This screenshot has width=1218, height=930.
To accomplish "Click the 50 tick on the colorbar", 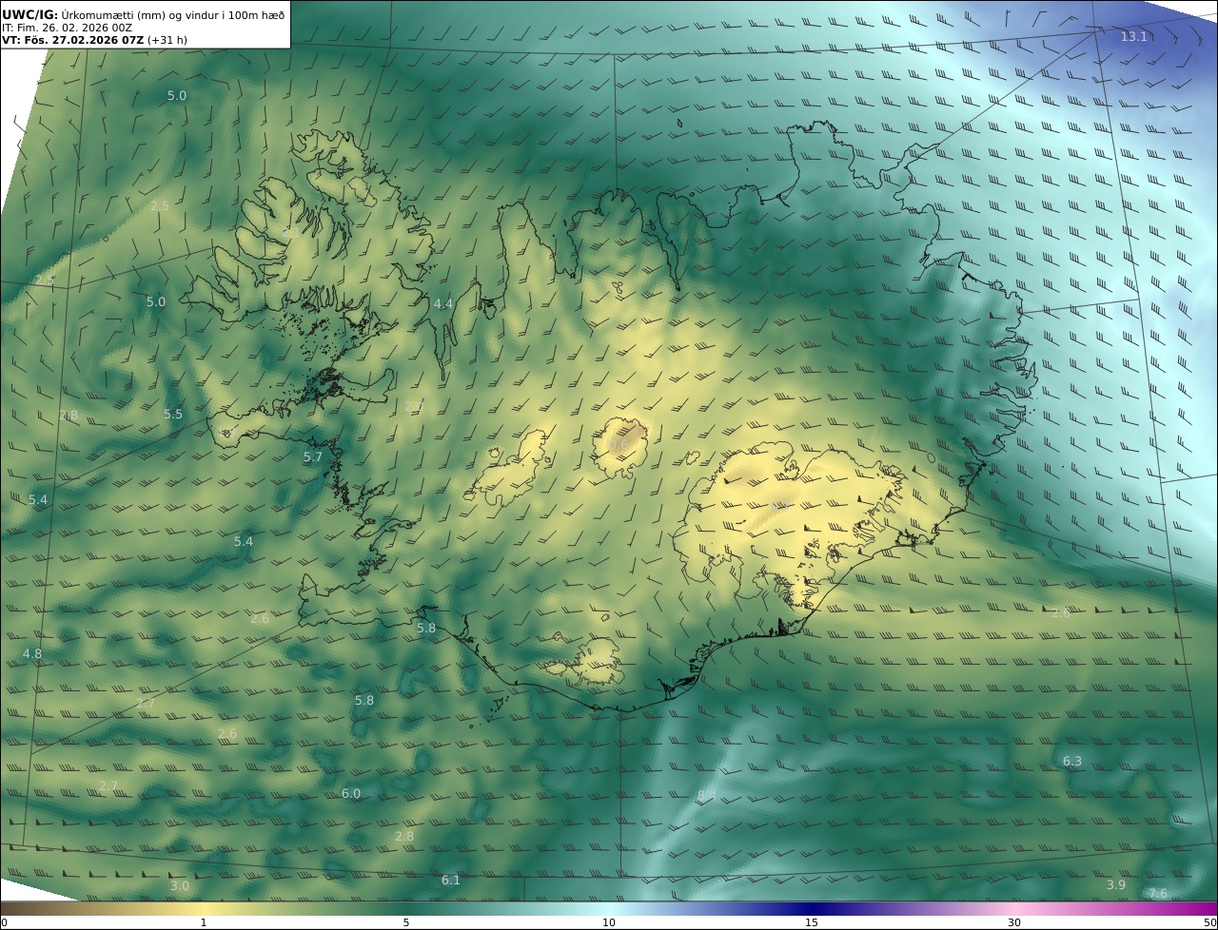I will (1210, 922).
